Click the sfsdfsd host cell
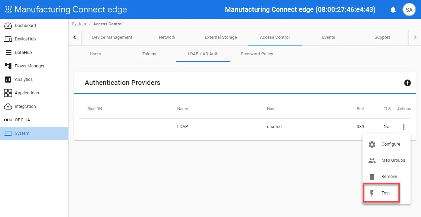421x217 pixels. pyautogui.click(x=274, y=127)
